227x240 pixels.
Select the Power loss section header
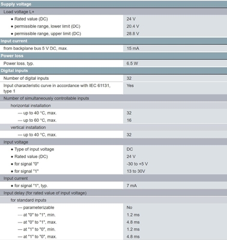(x=114, y=56)
